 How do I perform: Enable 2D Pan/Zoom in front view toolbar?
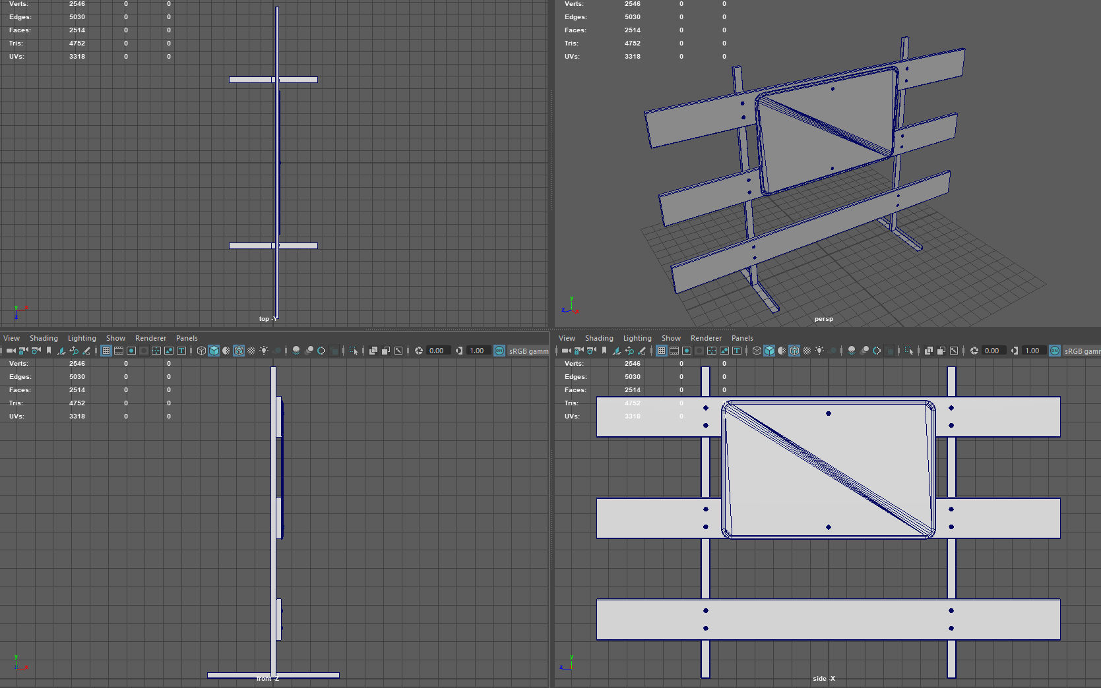tap(73, 351)
